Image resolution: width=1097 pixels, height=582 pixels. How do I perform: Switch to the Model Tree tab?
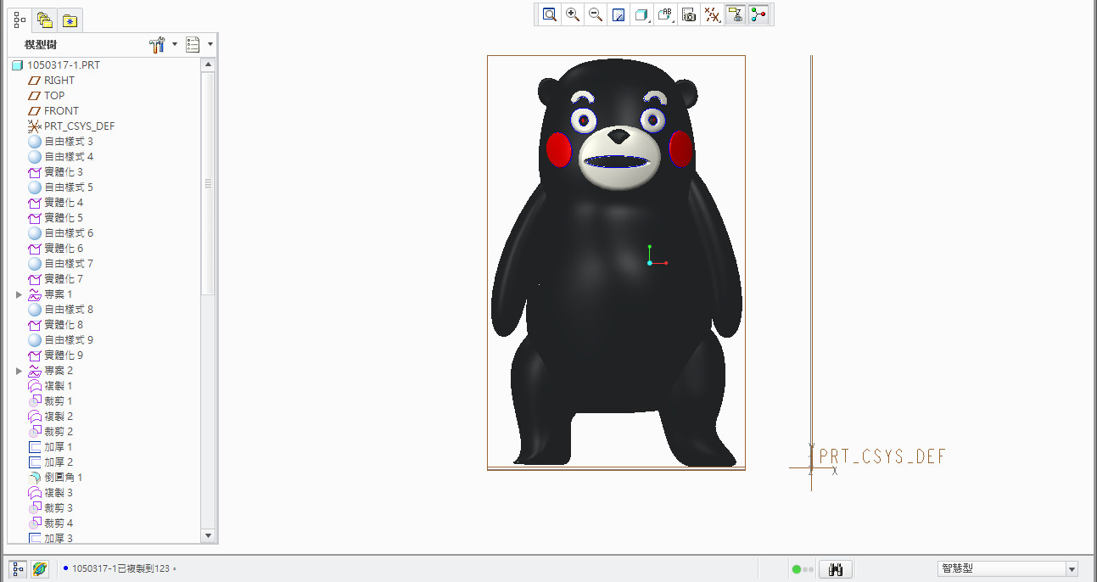(x=20, y=20)
